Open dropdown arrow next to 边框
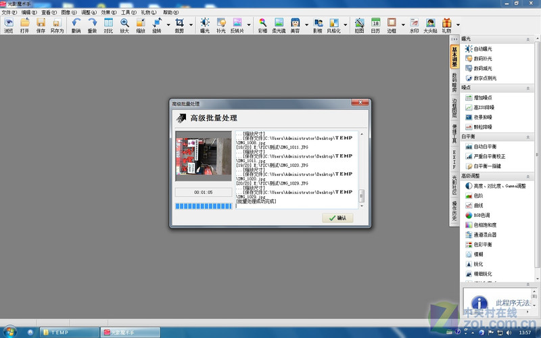Screen dimensions: 541x338 click(403, 25)
